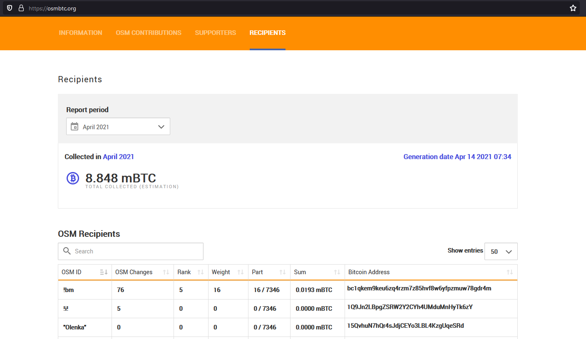Click the osmbtc.org URL in the address bar
This screenshot has width=586, height=339.
[52, 8]
